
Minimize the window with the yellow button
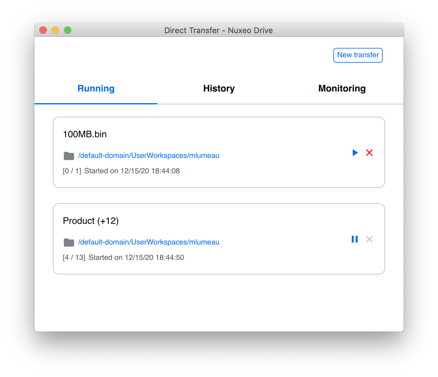click(x=55, y=30)
